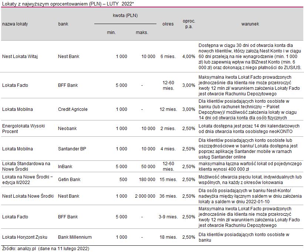Click the Bank Millennium cell

75,237
